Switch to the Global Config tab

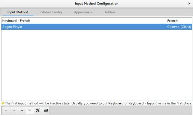point(51,12)
